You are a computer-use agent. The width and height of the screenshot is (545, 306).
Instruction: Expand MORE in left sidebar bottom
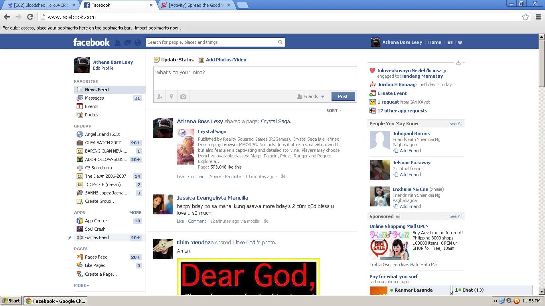click(x=81, y=285)
